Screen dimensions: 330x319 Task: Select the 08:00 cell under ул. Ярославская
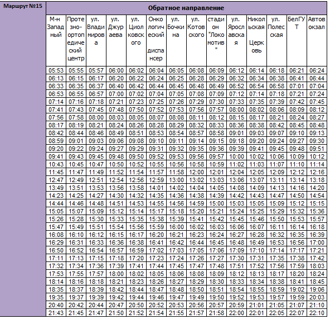point(236,109)
